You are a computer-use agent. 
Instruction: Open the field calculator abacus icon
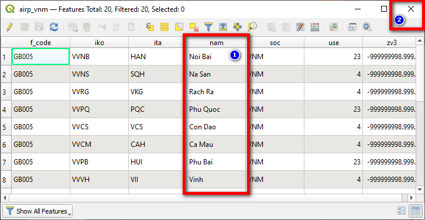click(x=315, y=27)
